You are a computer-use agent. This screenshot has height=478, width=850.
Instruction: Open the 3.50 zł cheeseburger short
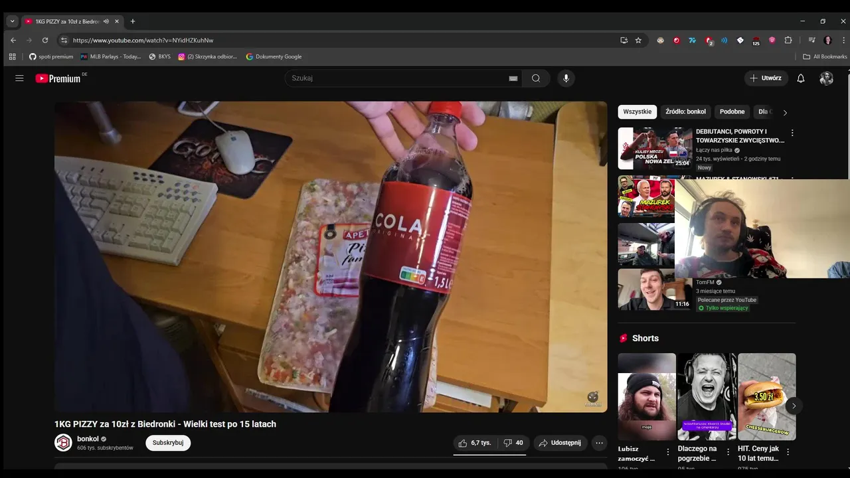766,396
